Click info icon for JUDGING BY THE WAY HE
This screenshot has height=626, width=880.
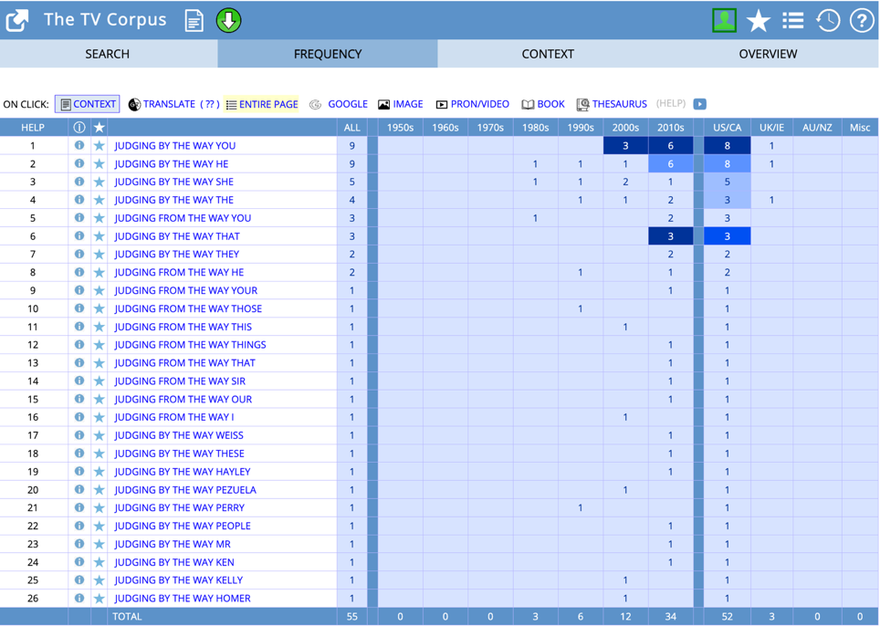(79, 163)
